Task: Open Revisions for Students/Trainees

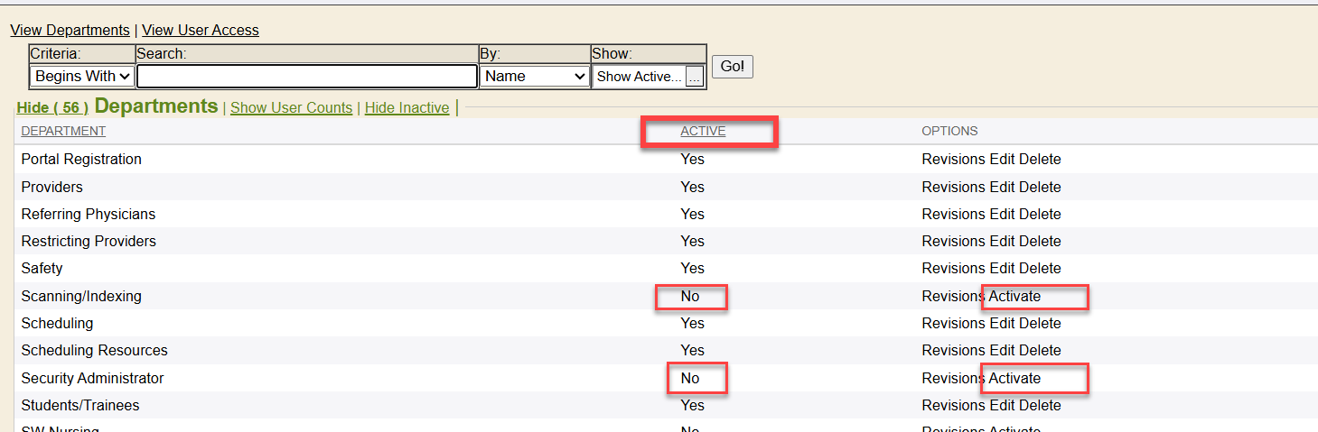Action: (953, 405)
